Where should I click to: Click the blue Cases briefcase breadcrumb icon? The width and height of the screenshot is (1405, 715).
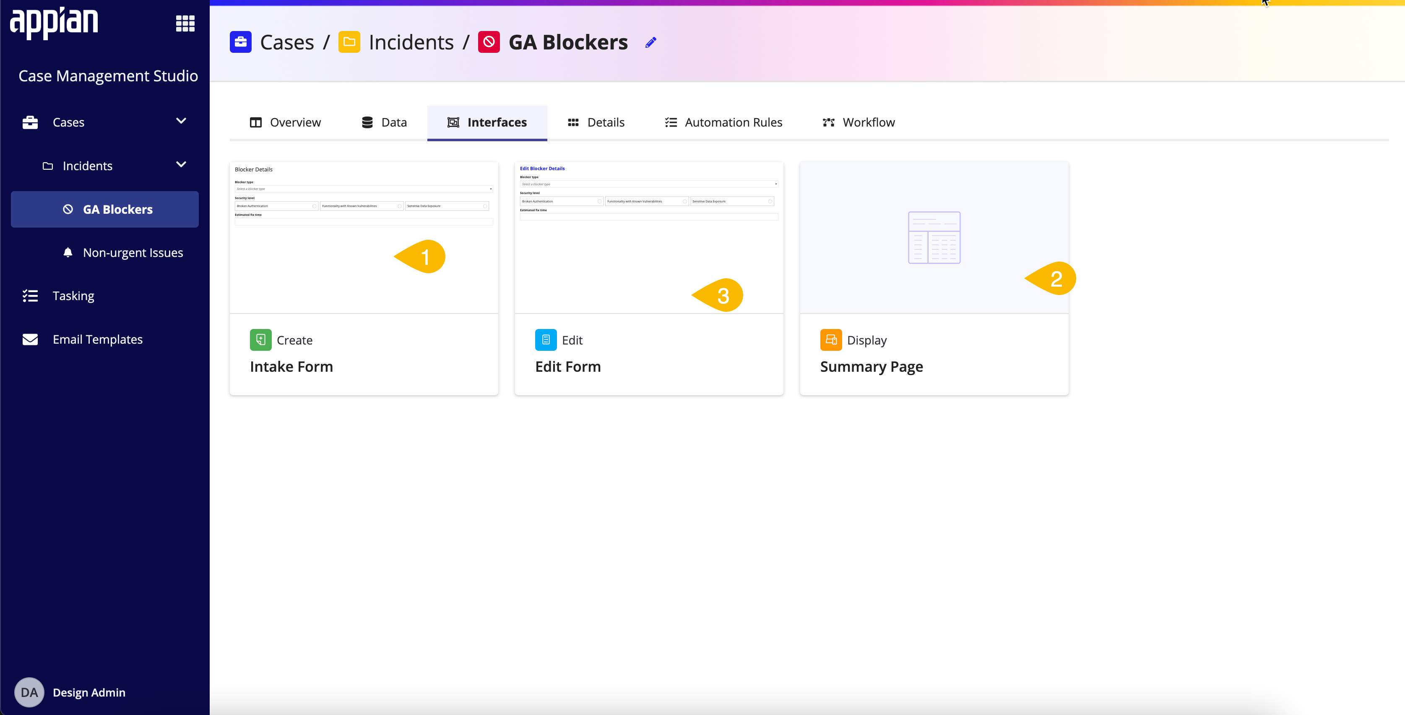tap(241, 42)
